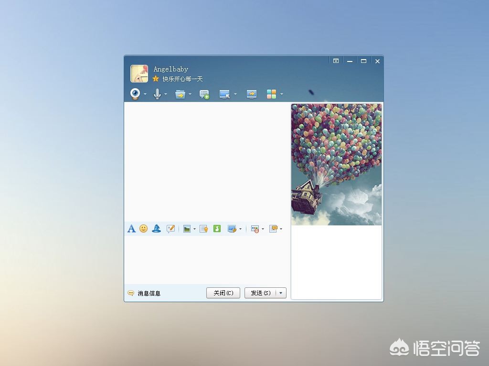The width and height of the screenshot is (489, 366).
Task: Expand the apps grid dropdown arrow
Action: 281,94
